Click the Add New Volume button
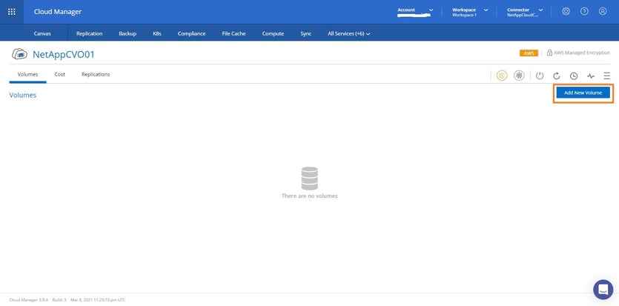This screenshot has height=306, width=619. tap(583, 93)
